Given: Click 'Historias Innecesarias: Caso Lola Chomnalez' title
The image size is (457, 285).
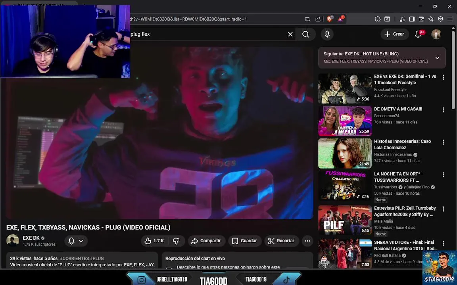Looking at the screenshot, I should pyautogui.click(x=403, y=144).
